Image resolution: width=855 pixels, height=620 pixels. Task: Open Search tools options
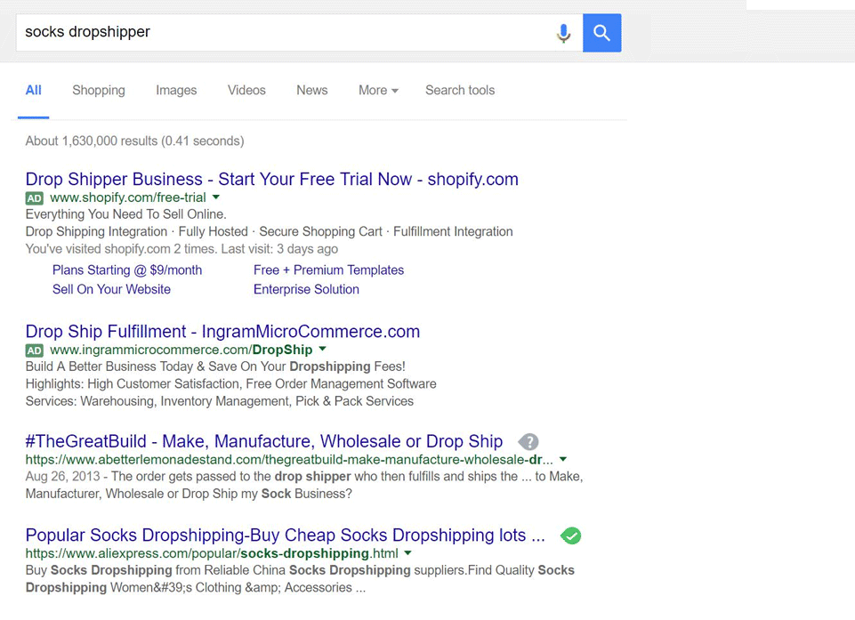[x=460, y=91]
